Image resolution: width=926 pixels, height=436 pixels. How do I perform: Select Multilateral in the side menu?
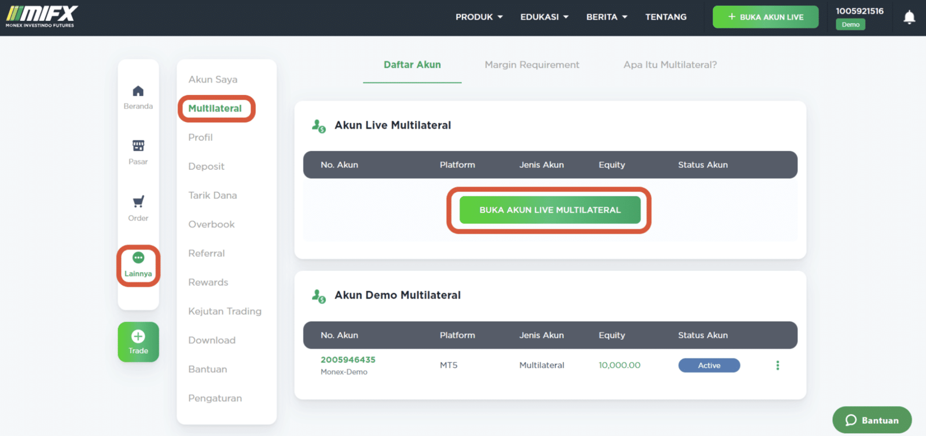tap(215, 108)
